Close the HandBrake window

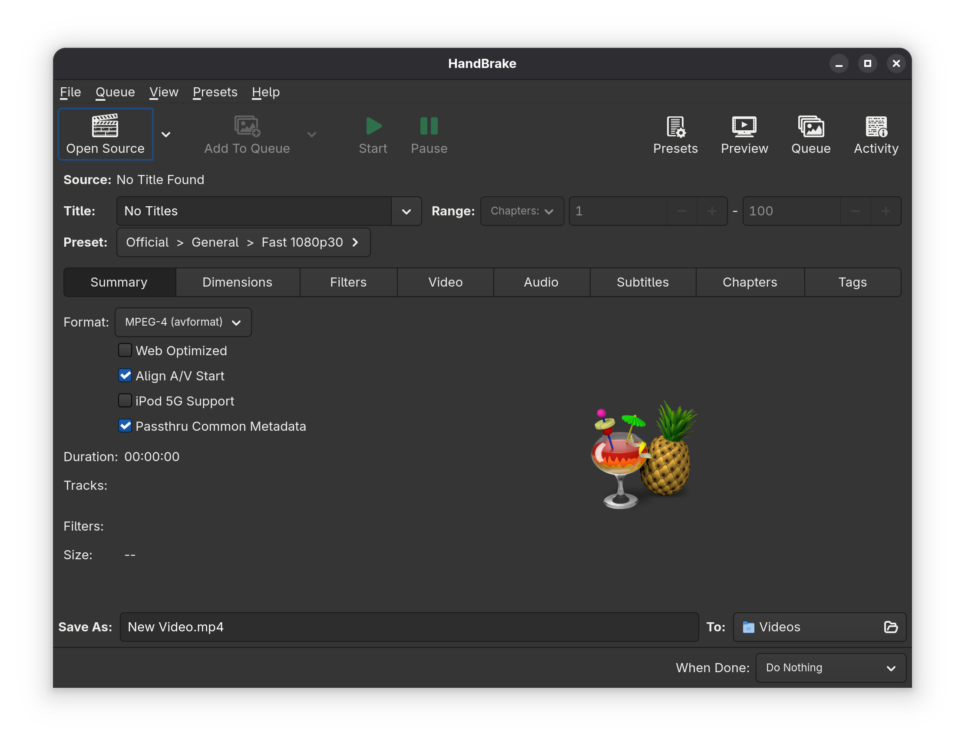[x=896, y=63]
